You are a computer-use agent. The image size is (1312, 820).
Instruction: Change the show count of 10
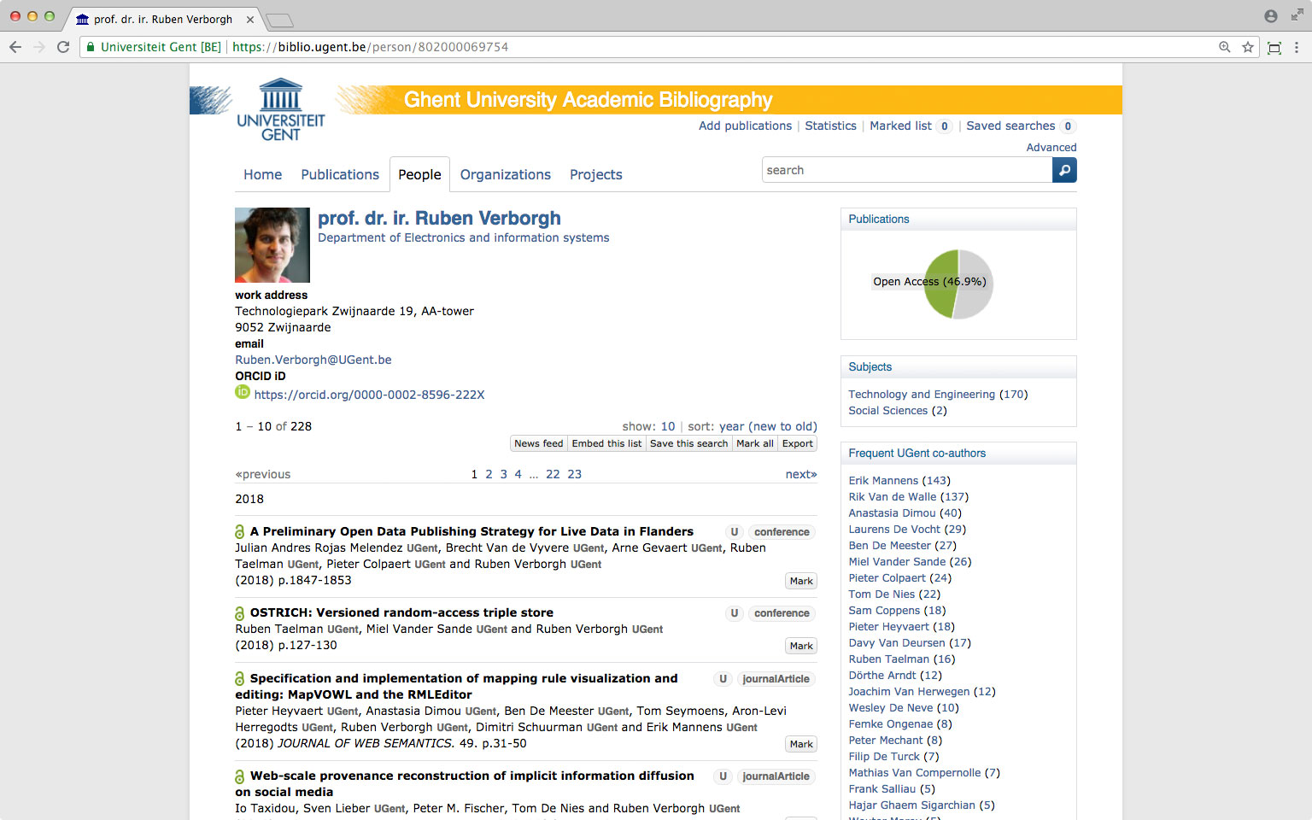pyautogui.click(x=667, y=426)
